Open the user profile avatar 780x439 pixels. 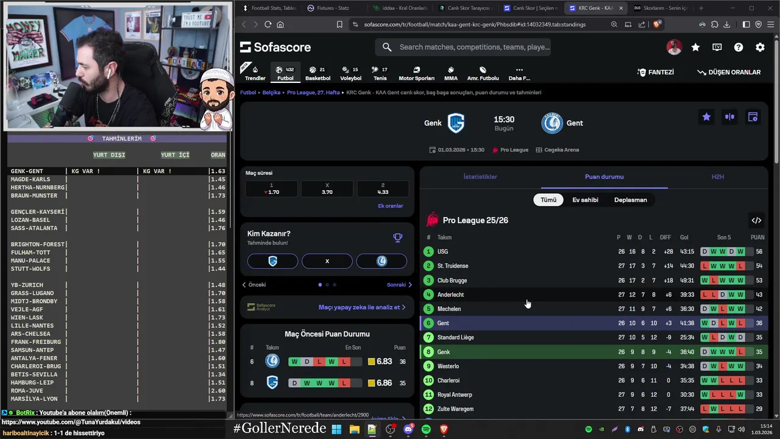tap(674, 47)
